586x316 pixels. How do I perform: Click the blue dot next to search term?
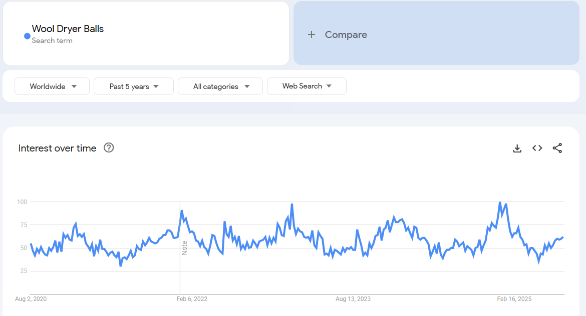27,36
